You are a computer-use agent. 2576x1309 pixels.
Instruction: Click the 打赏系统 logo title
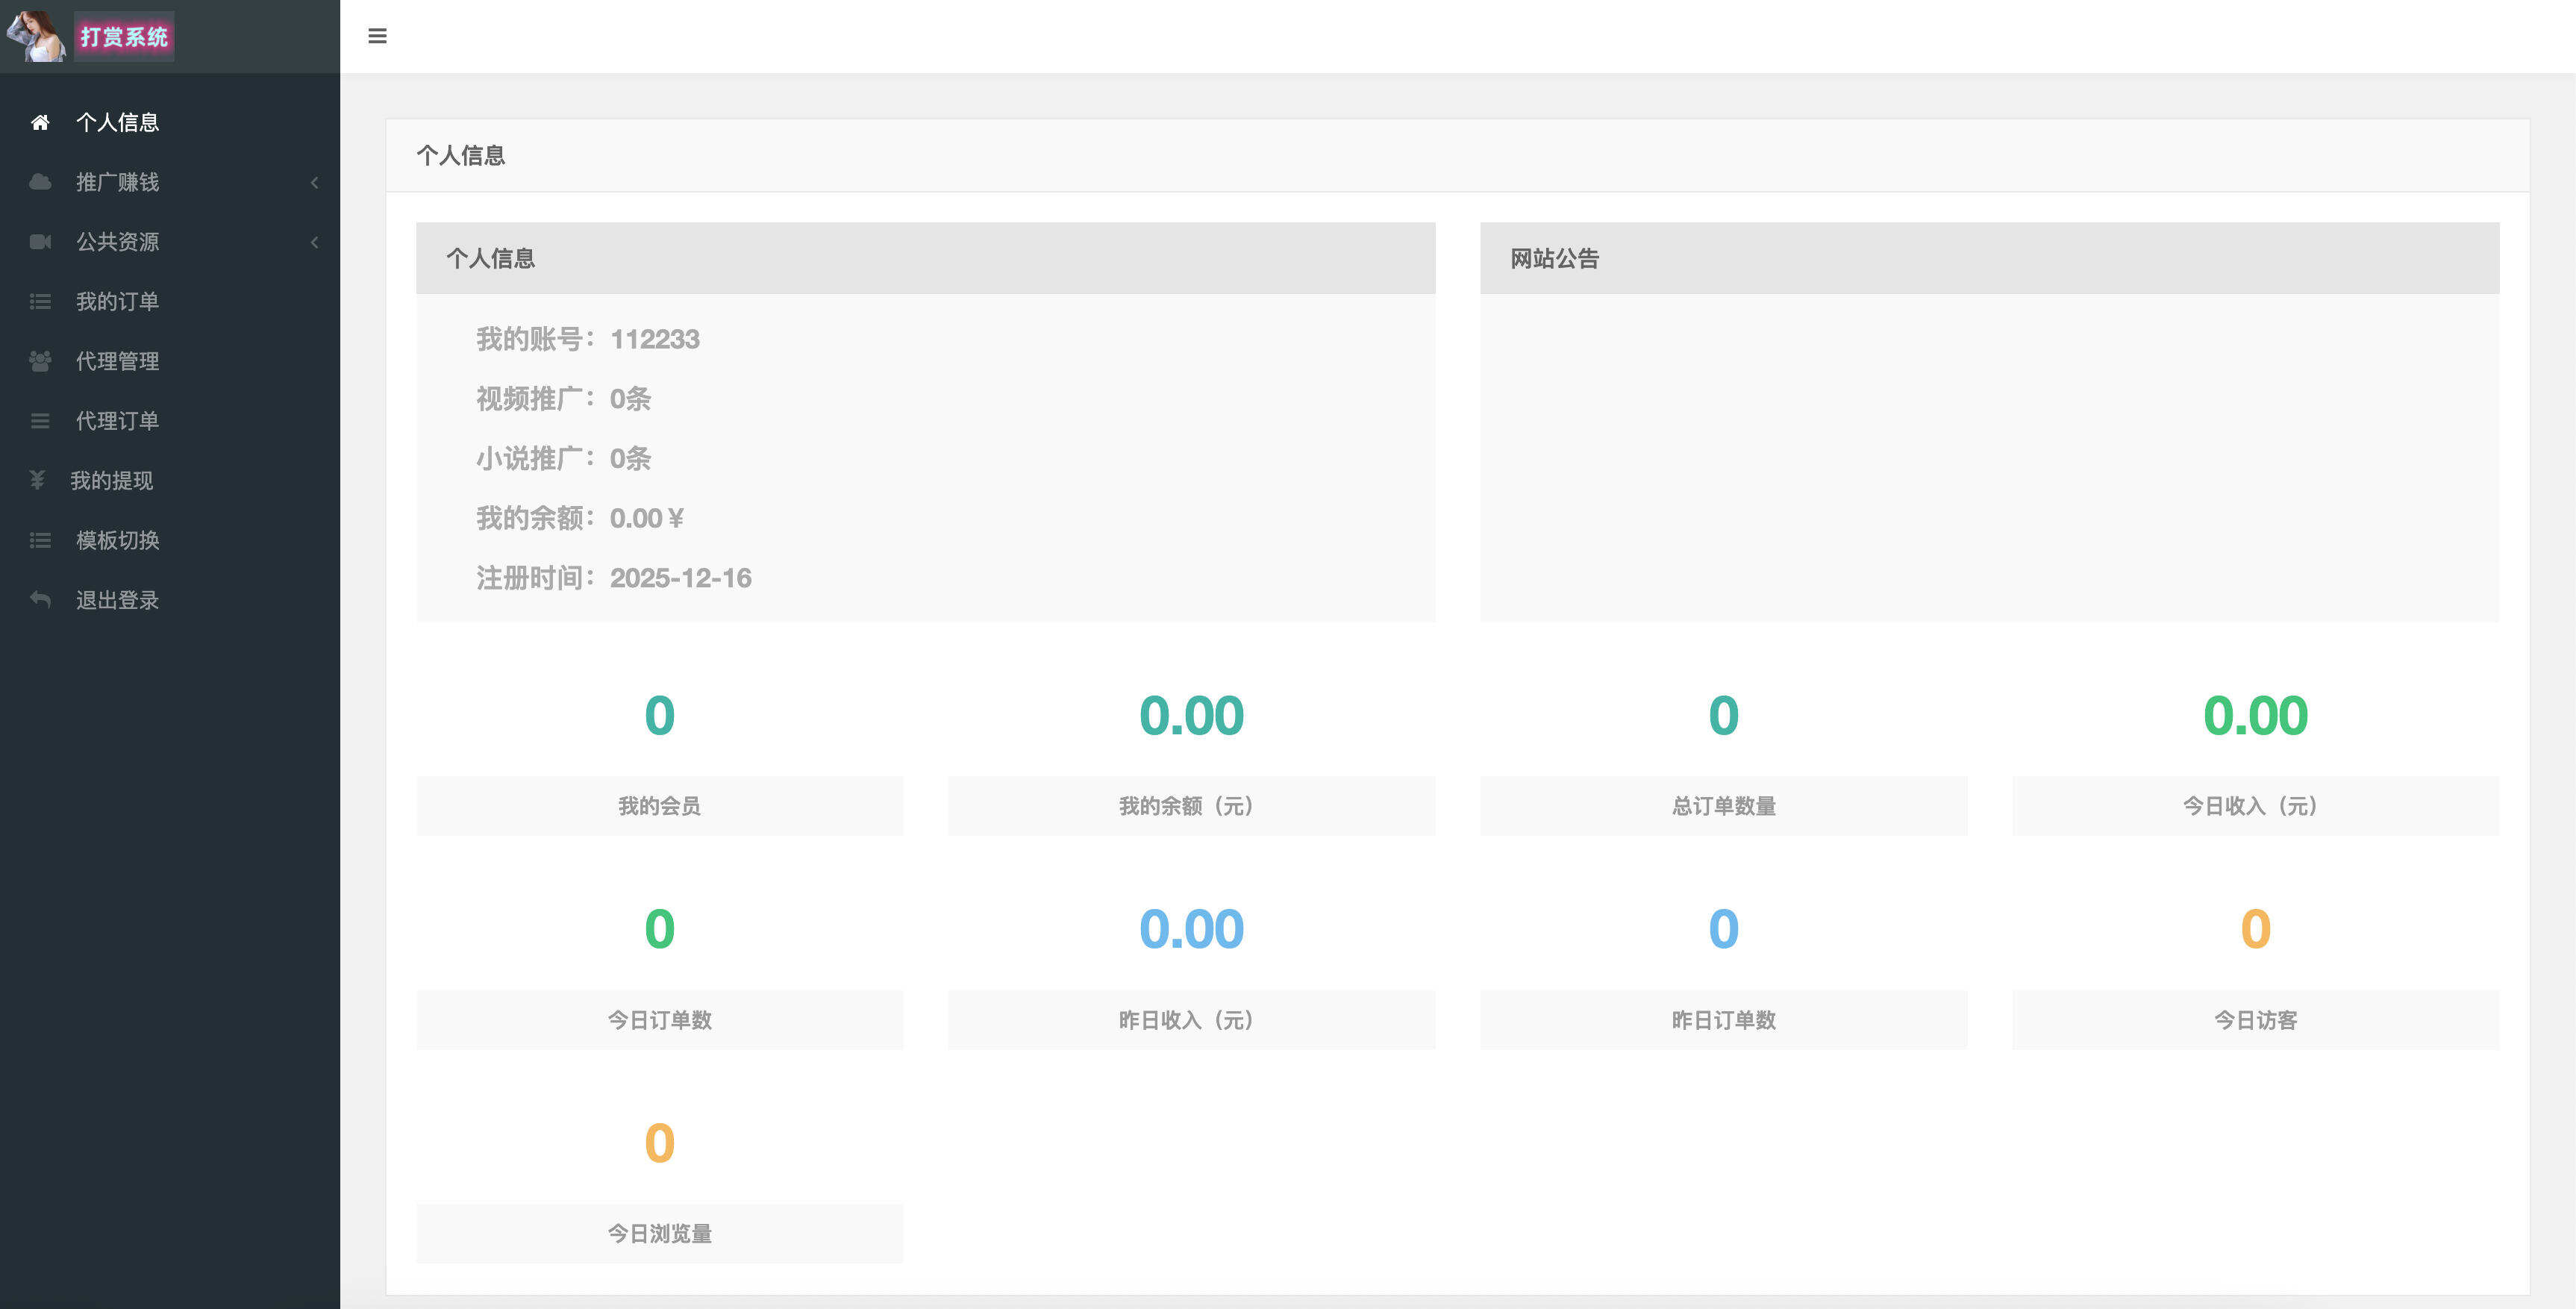124,37
